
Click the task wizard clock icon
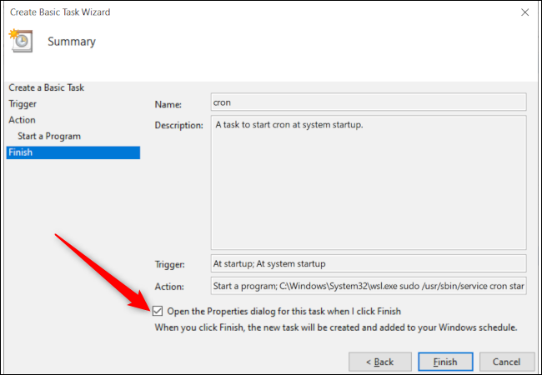(x=21, y=41)
